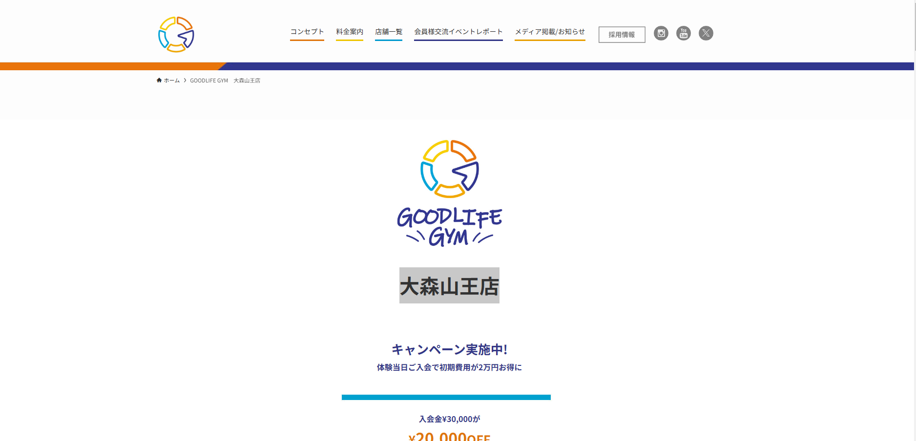Select 会員様交流イベントレポート in navigation

458,32
